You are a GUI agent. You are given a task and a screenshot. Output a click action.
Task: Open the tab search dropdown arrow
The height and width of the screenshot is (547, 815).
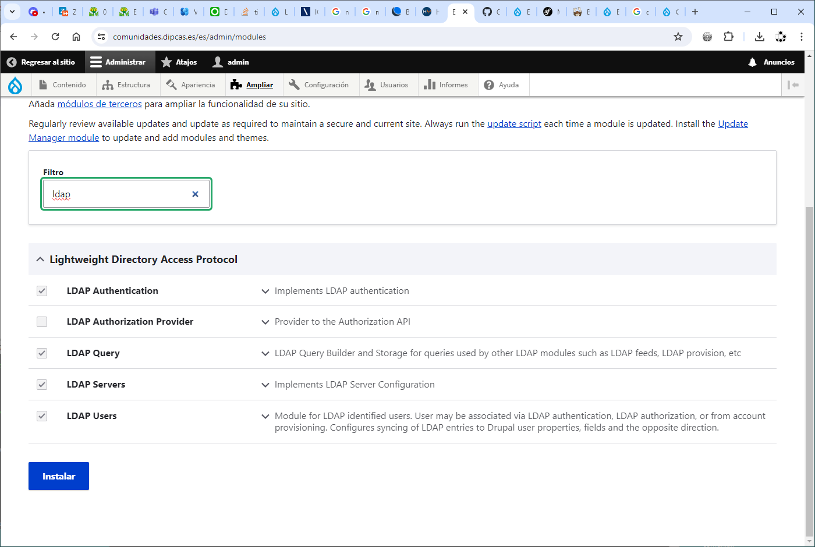12,12
